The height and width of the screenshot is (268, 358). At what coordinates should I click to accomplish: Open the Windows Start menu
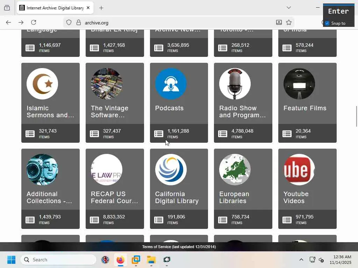tap(11, 260)
